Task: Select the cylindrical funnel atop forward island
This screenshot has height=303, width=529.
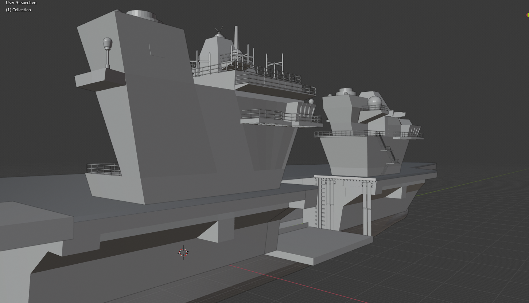Action: coord(141,15)
